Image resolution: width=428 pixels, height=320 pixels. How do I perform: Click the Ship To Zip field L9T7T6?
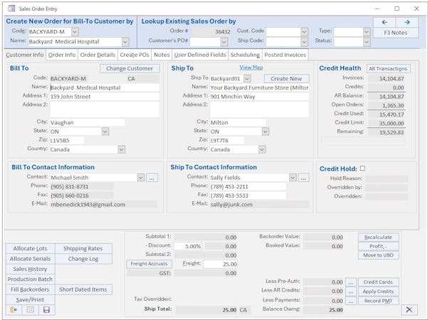point(227,140)
